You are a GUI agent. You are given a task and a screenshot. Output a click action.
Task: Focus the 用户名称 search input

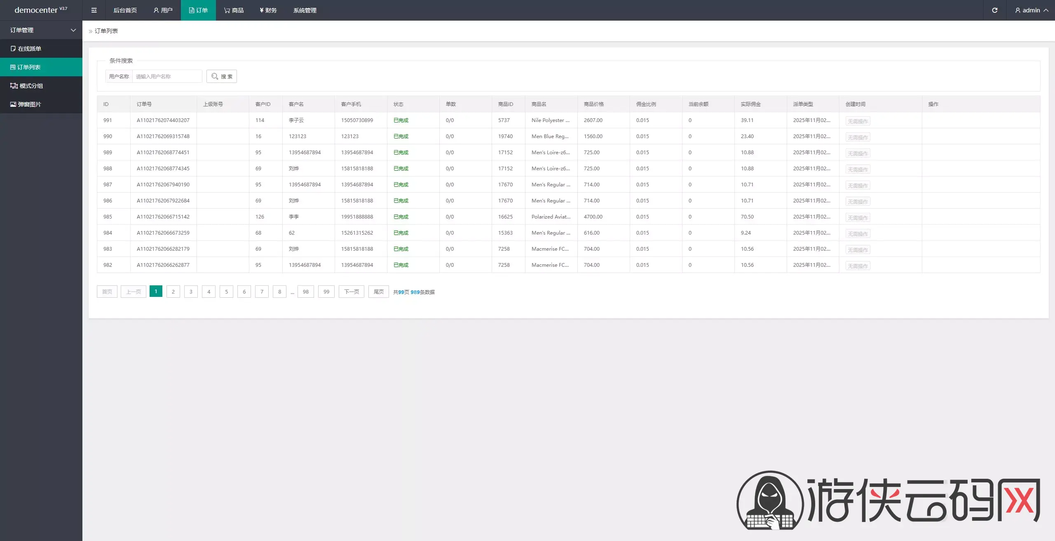[x=167, y=76]
